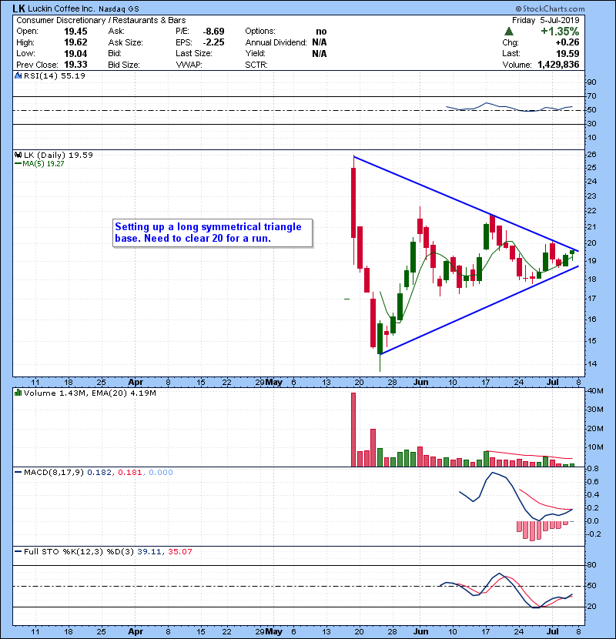
Task: Click the VWAP: label
Action: [189, 65]
